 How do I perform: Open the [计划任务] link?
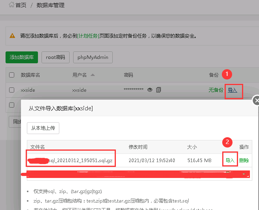[88, 36]
